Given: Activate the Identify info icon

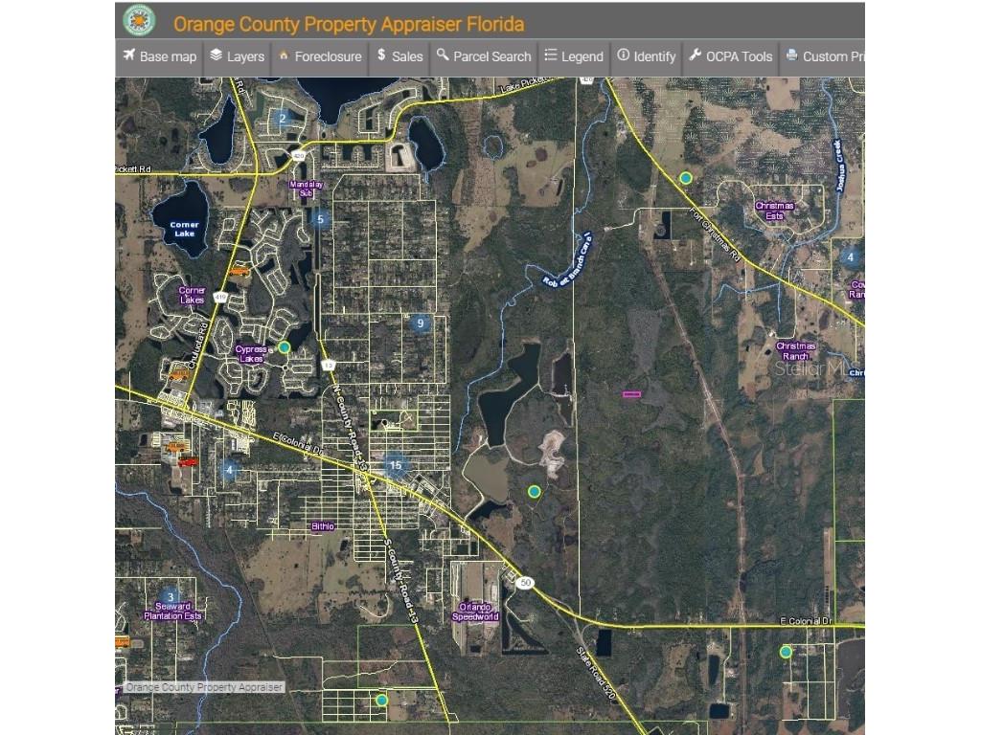Looking at the screenshot, I should click(623, 56).
